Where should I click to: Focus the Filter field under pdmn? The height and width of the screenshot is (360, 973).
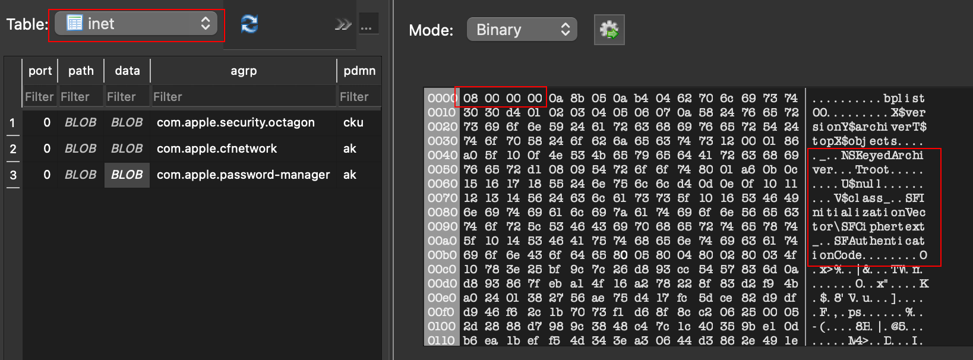coord(358,97)
